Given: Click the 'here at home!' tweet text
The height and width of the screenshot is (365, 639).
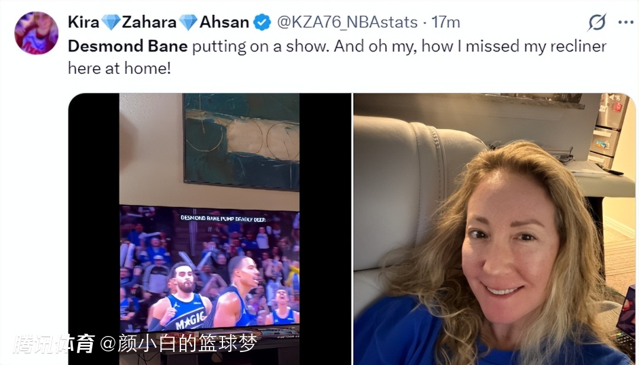Looking at the screenshot, I should pos(119,68).
